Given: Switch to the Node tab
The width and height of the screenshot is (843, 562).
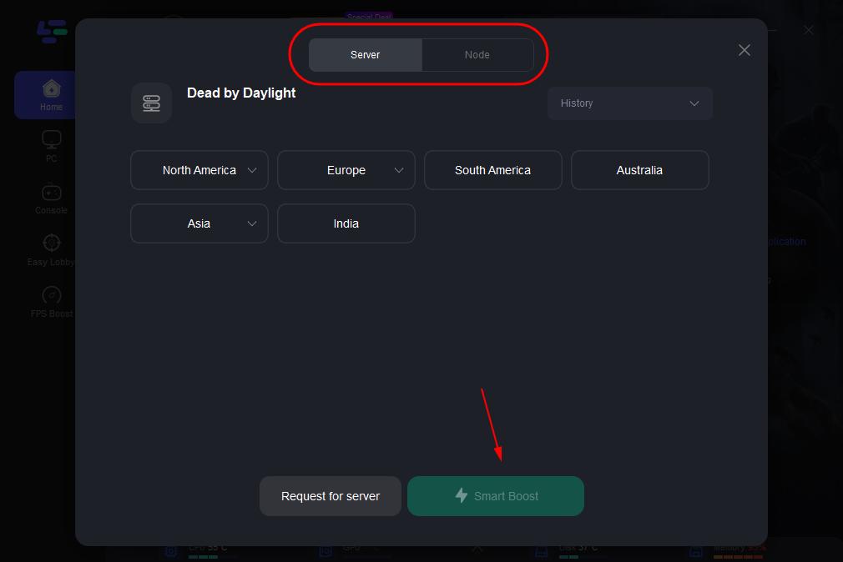Looking at the screenshot, I should 477,55.
